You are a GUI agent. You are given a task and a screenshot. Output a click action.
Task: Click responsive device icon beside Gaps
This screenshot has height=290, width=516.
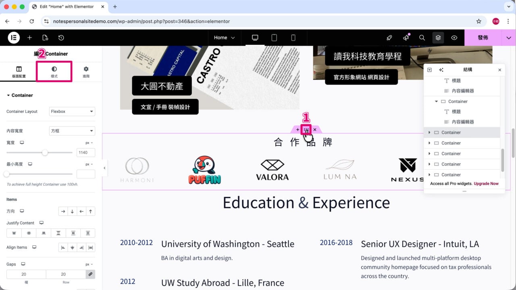(x=23, y=264)
